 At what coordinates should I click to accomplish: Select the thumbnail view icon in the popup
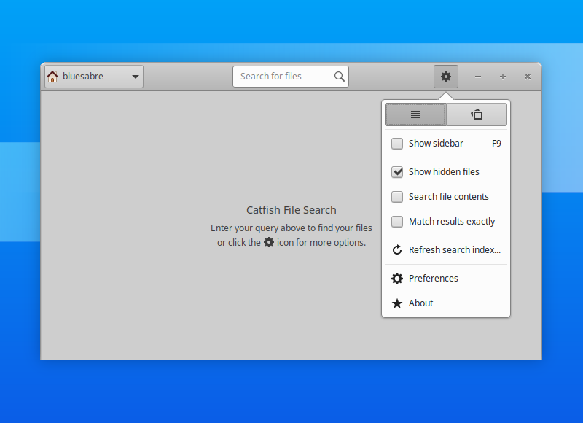[x=477, y=114]
